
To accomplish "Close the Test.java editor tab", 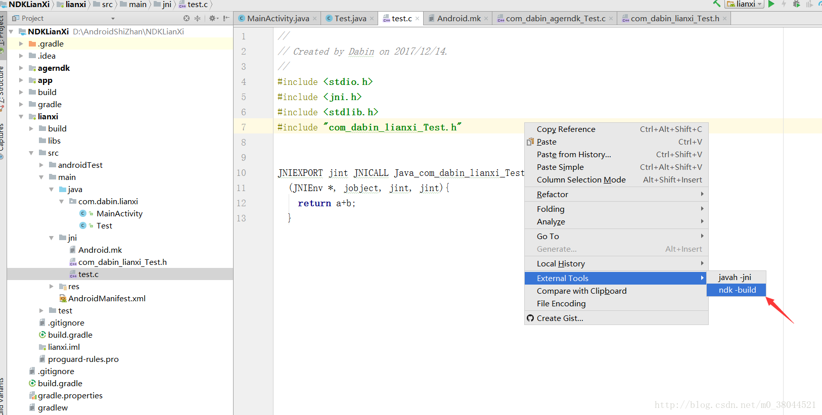I will point(372,19).
